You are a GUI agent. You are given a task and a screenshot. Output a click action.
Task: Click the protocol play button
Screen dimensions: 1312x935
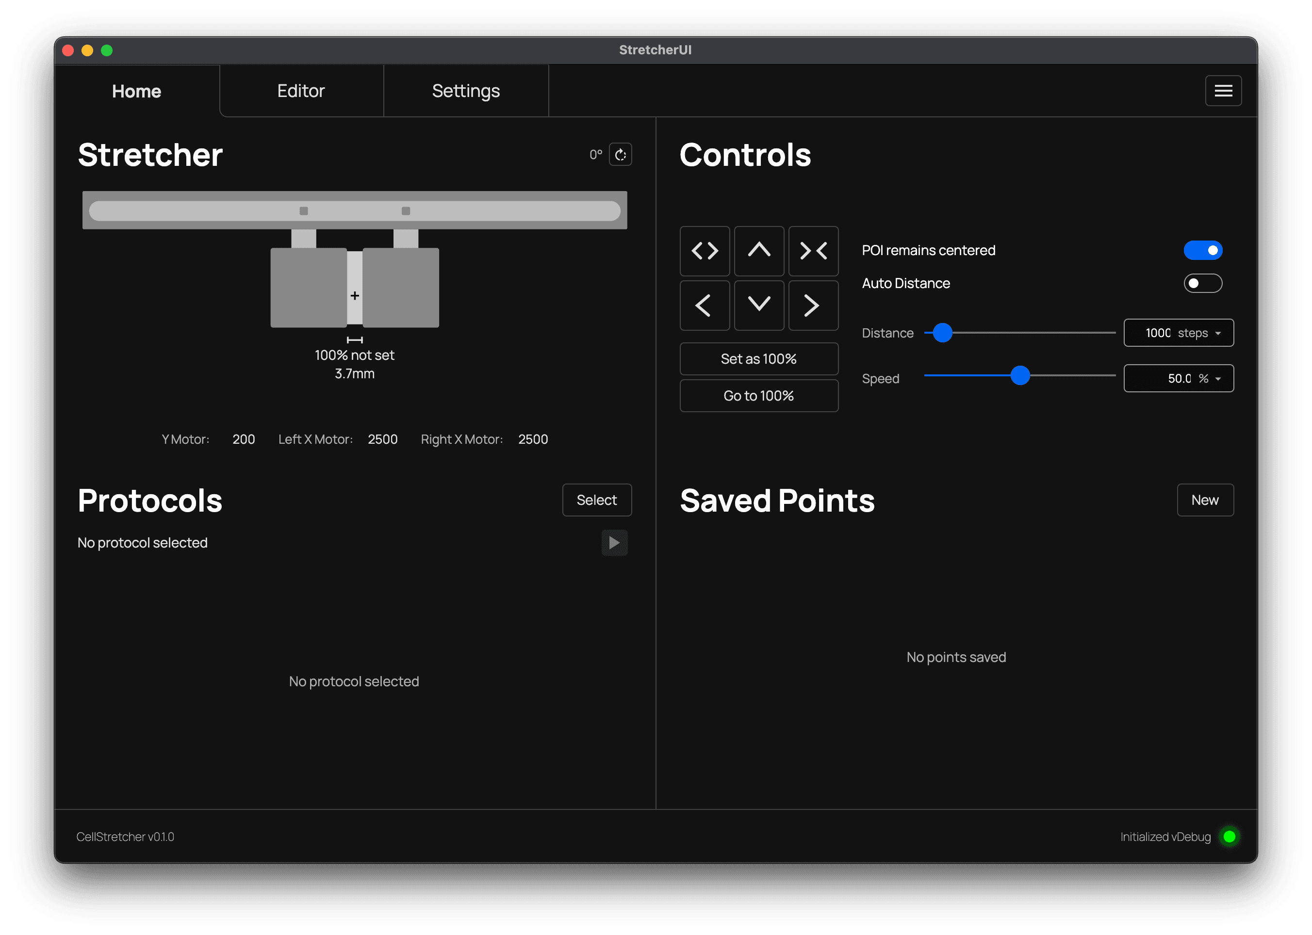[614, 542]
